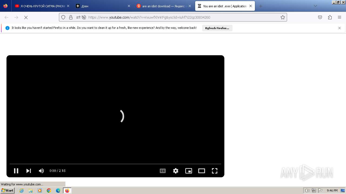Launch Edge from taskbar

tap(58, 190)
